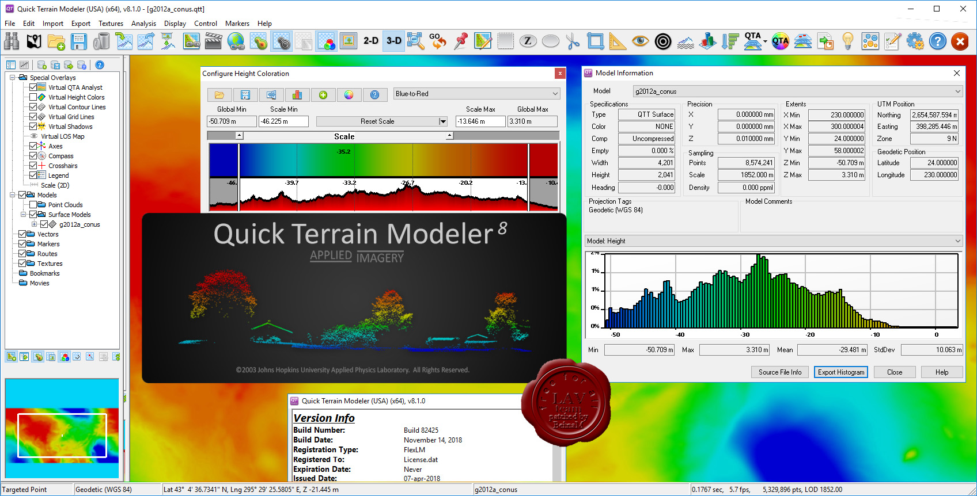Open the map marker toolbar icon
Image resolution: width=977 pixels, height=496 pixels.
(34, 41)
